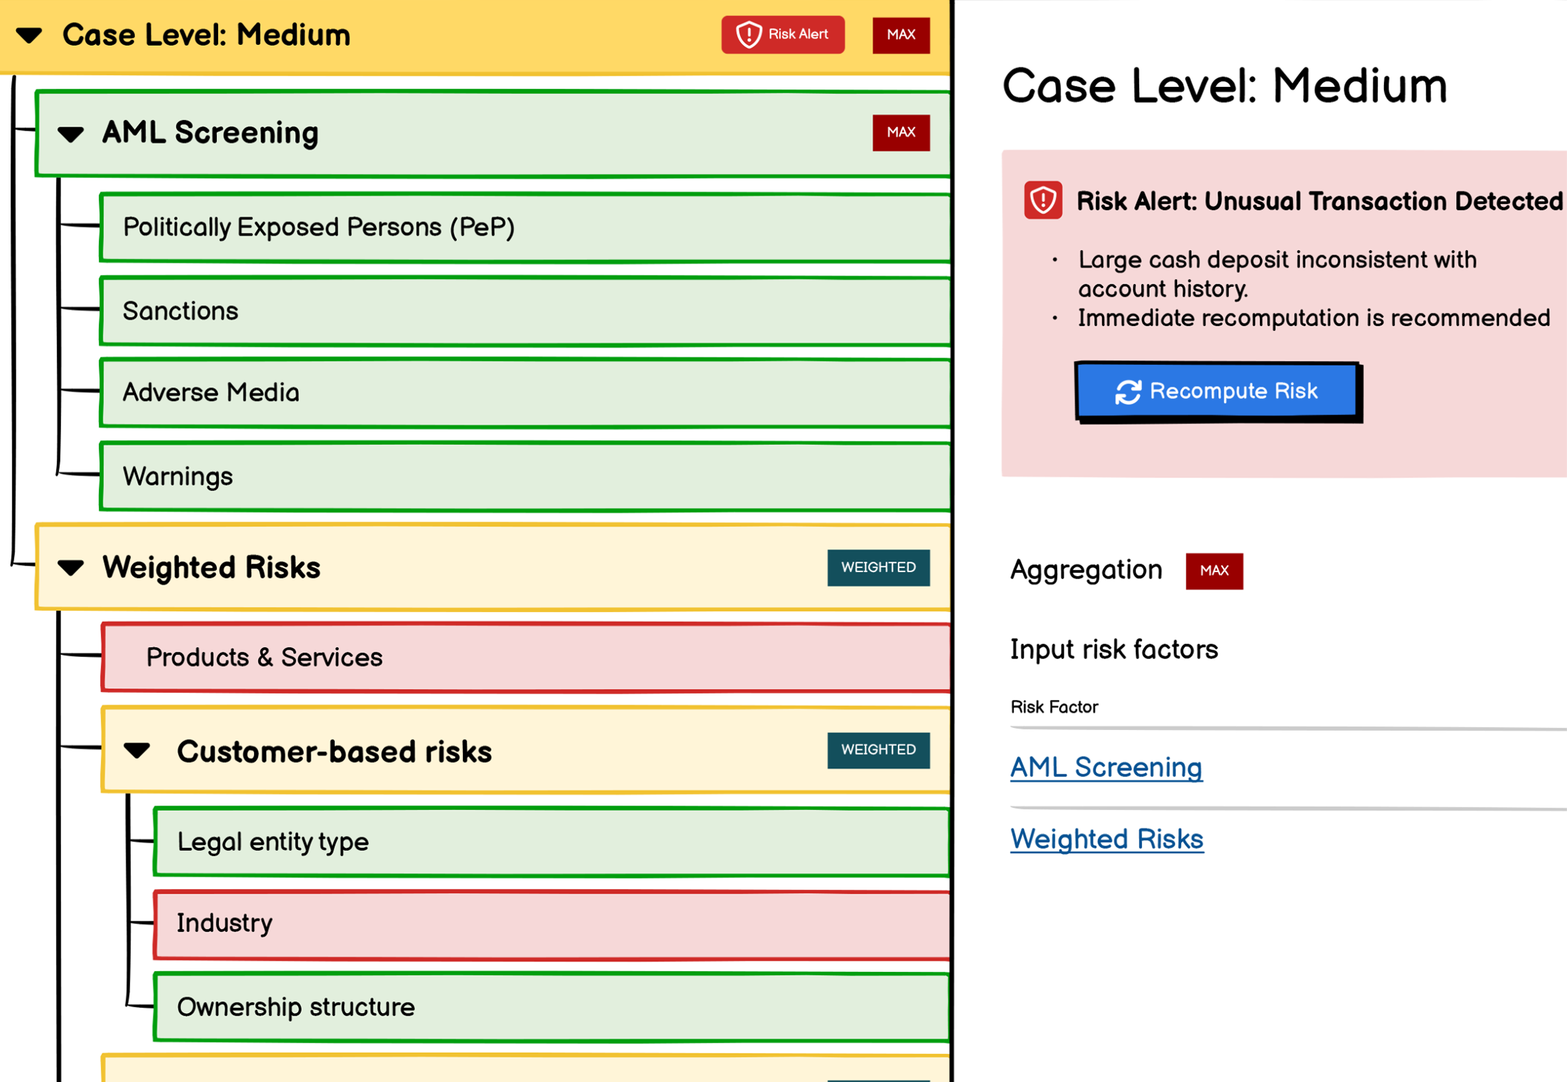Collapse the Weighted Risks group
Viewport: 1567px width, 1082px height.
point(70,568)
